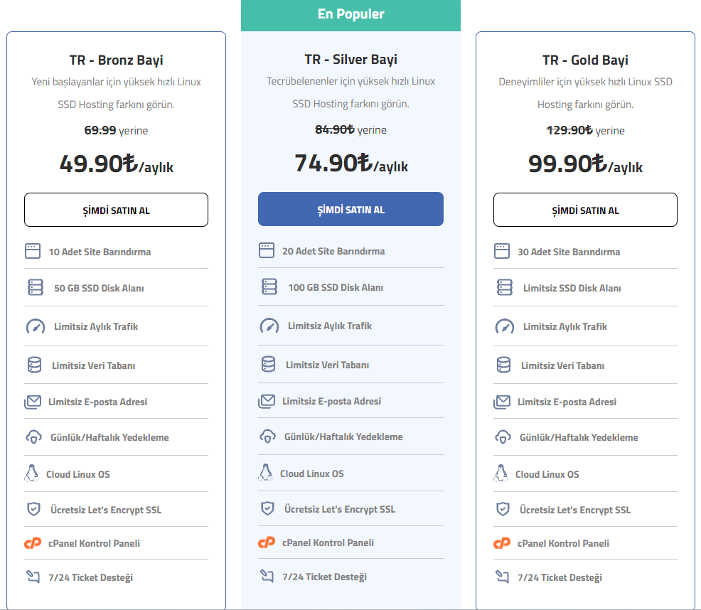
Task: Buy the Silver Bayi plan with blue button
Action: coord(350,209)
